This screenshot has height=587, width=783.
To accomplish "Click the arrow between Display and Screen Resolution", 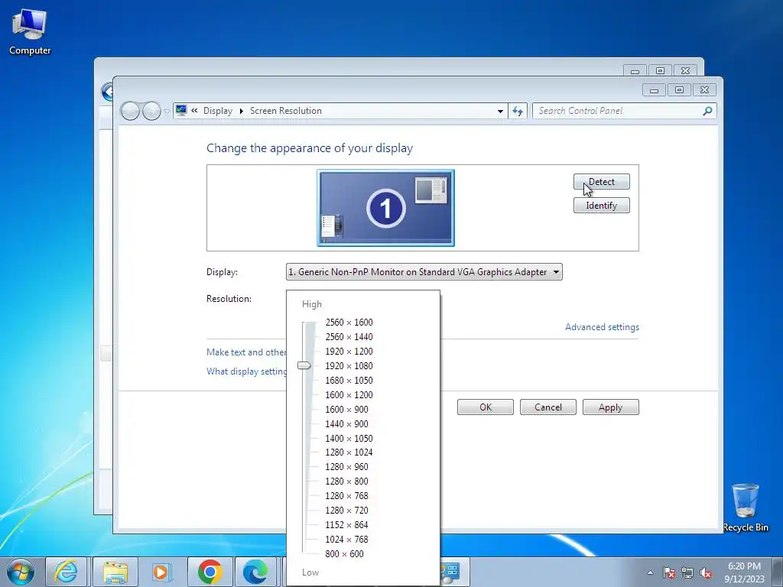I will [x=241, y=111].
